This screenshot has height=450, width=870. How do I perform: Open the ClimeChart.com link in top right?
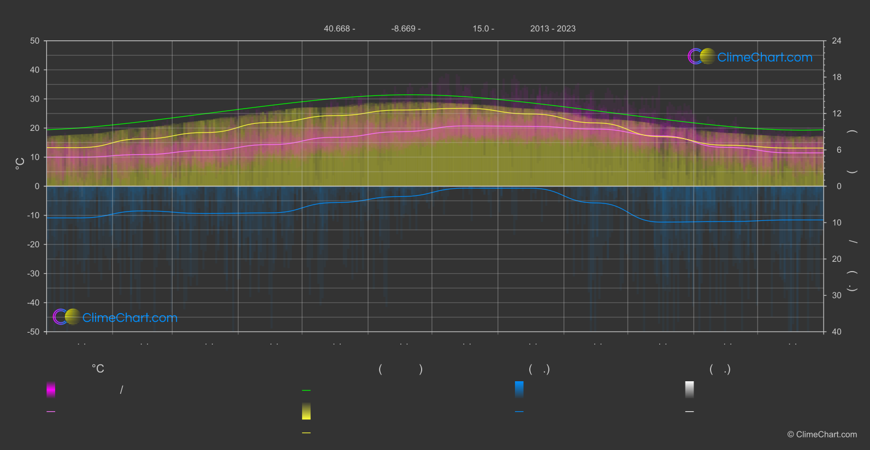click(765, 57)
